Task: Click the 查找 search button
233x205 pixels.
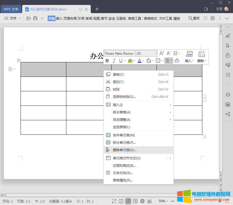Action: click(194, 18)
